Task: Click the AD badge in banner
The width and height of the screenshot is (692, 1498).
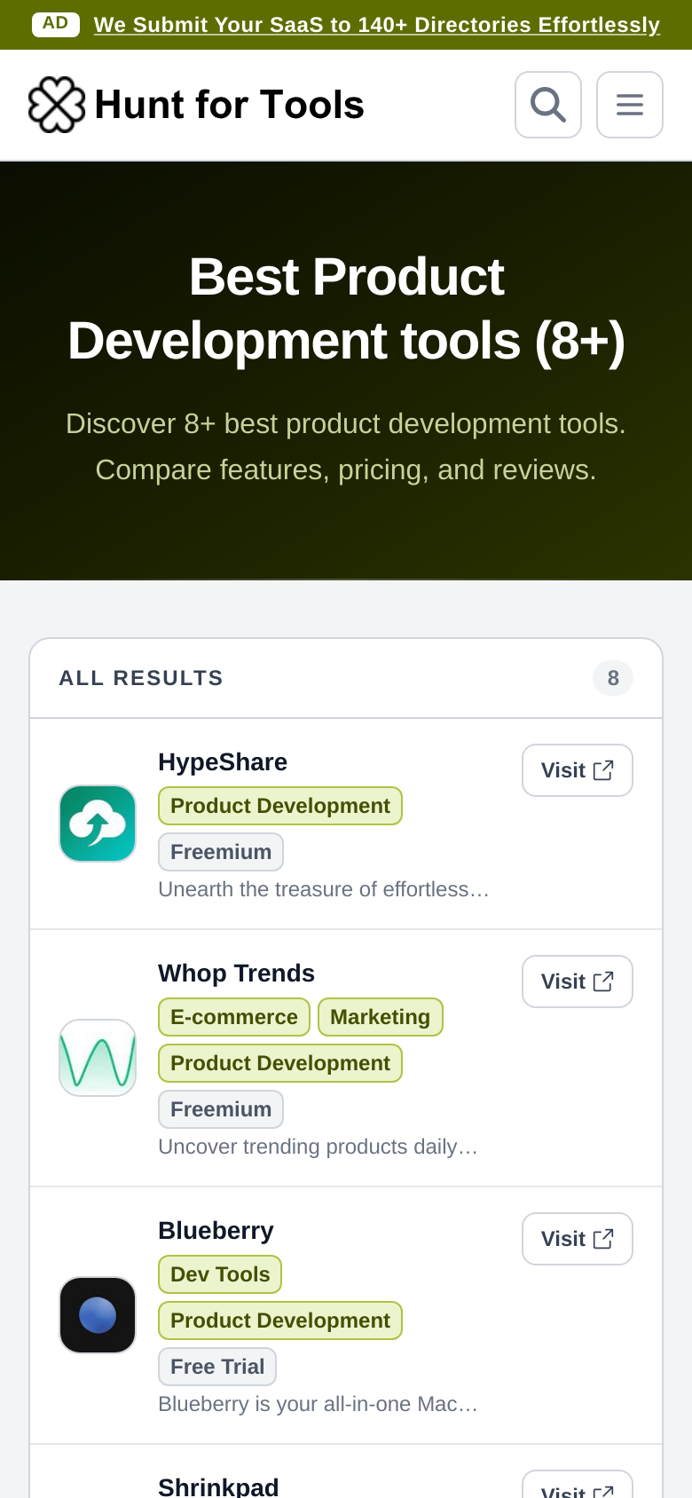Action: [x=56, y=24]
